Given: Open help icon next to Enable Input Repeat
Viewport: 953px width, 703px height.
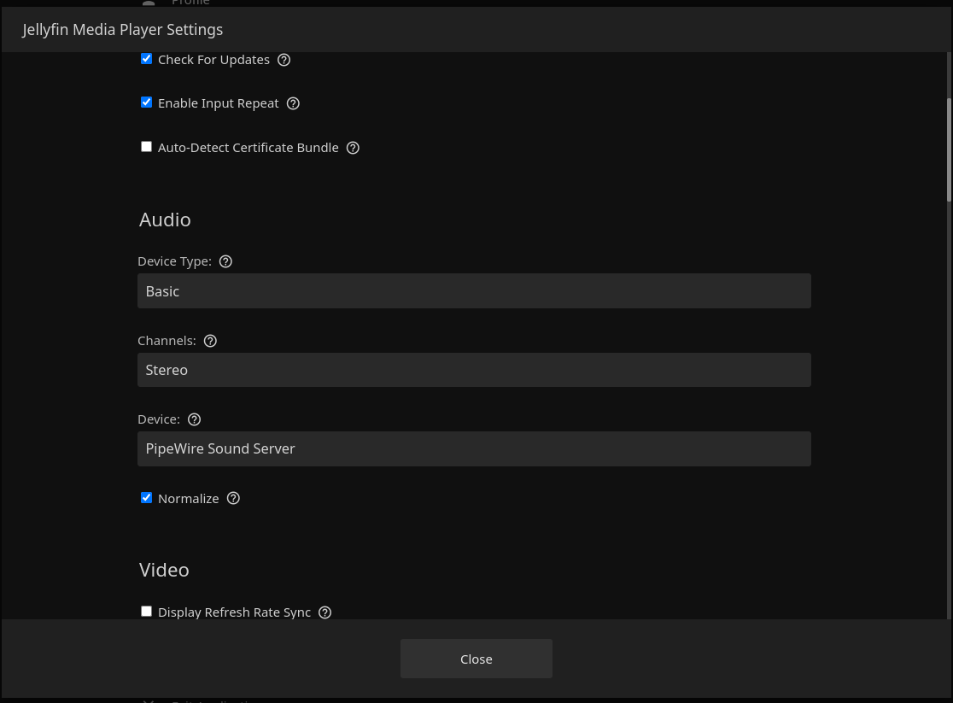Looking at the screenshot, I should click(x=293, y=103).
